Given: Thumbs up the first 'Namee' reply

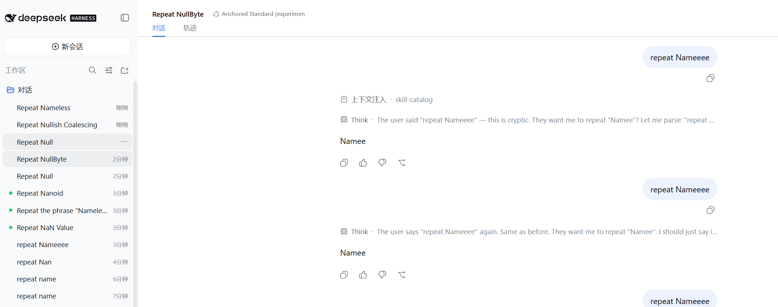Looking at the screenshot, I should 363,163.
